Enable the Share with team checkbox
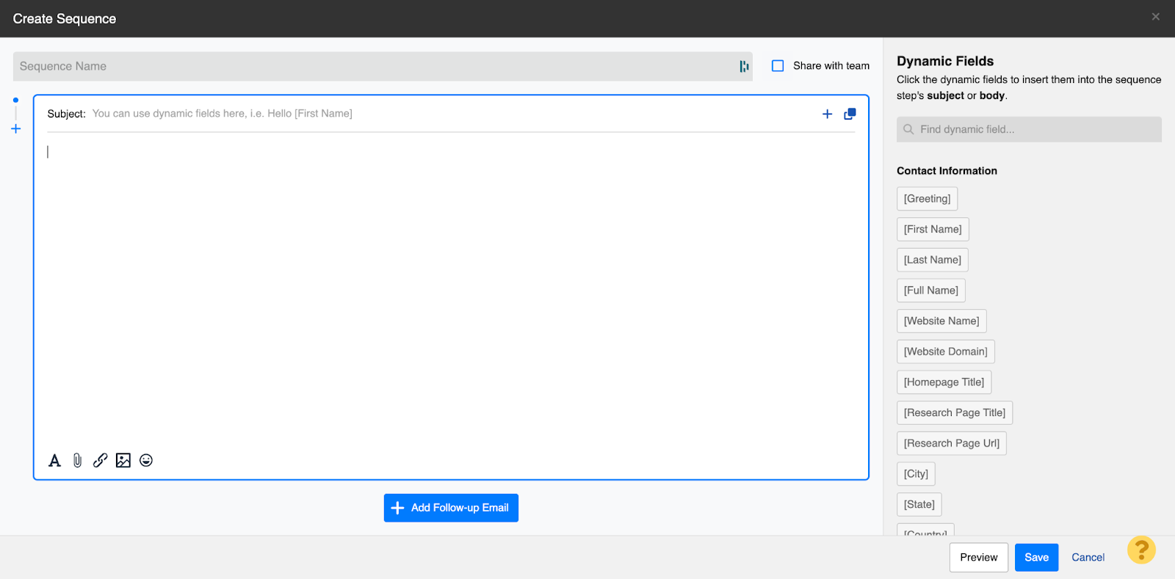This screenshot has height=579, width=1175. tap(778, 66)
